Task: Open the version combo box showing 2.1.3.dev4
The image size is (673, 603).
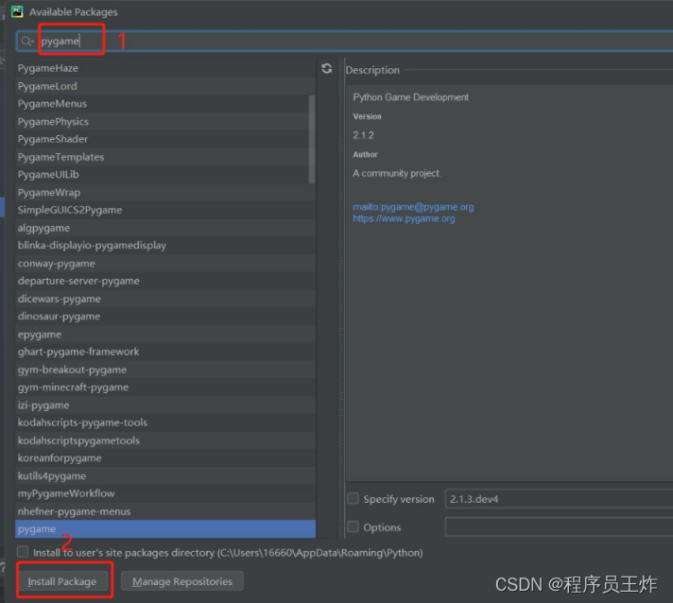Action: coord(559,499)
